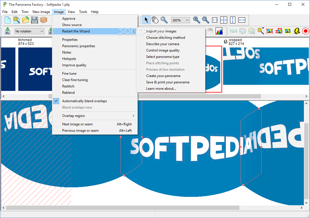This screenshot has height=218, width=310.
Task: Choose Select panorama type step
Action: point(171,57)
